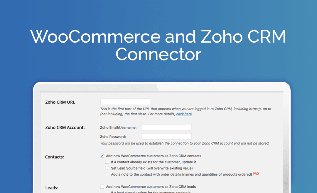The image size is (317, 193).
Task: Enable 'Add new WooCommerce customers as Zoho CRM leads'
Action: coord(102,187)
